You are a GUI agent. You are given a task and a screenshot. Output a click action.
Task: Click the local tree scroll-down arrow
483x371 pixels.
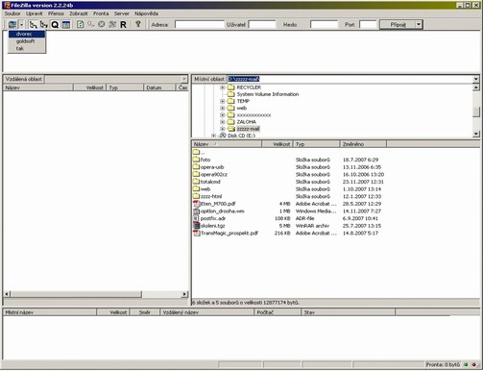click(476, 134)
